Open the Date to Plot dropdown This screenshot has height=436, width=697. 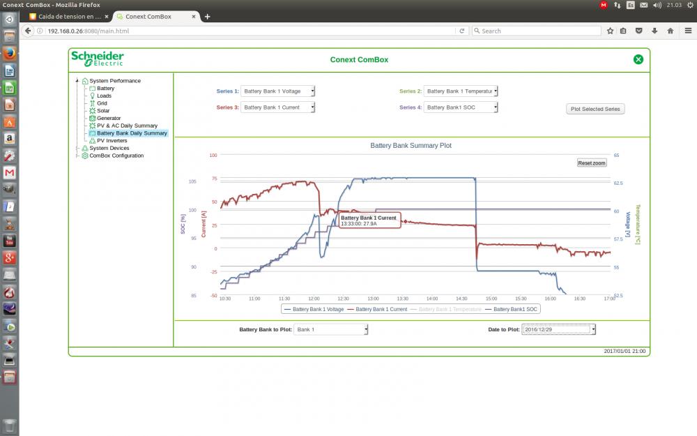(x=558, y=329)
